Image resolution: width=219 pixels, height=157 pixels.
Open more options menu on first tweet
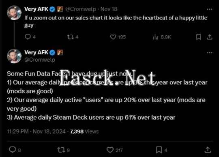[x=210, y=9]
